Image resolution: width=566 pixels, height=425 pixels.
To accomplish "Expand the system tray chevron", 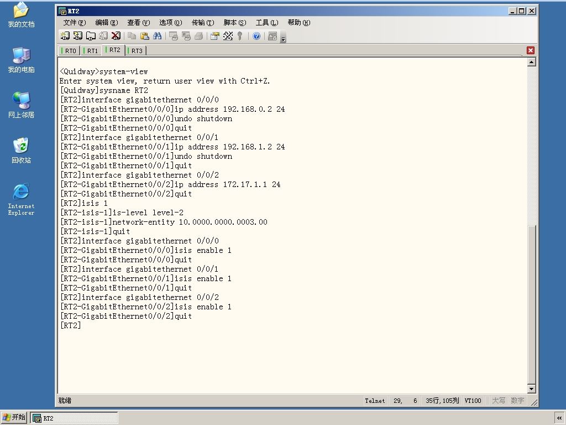I will click(559, 418).
